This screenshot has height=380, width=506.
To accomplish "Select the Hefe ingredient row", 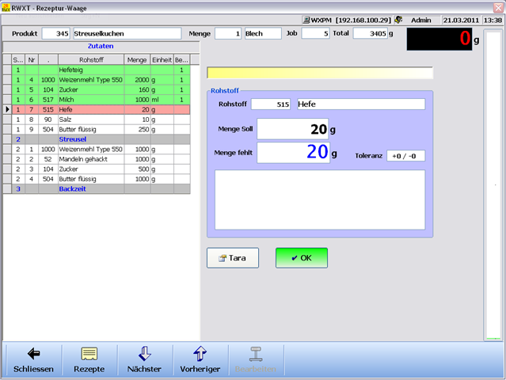I will [91, 109].
